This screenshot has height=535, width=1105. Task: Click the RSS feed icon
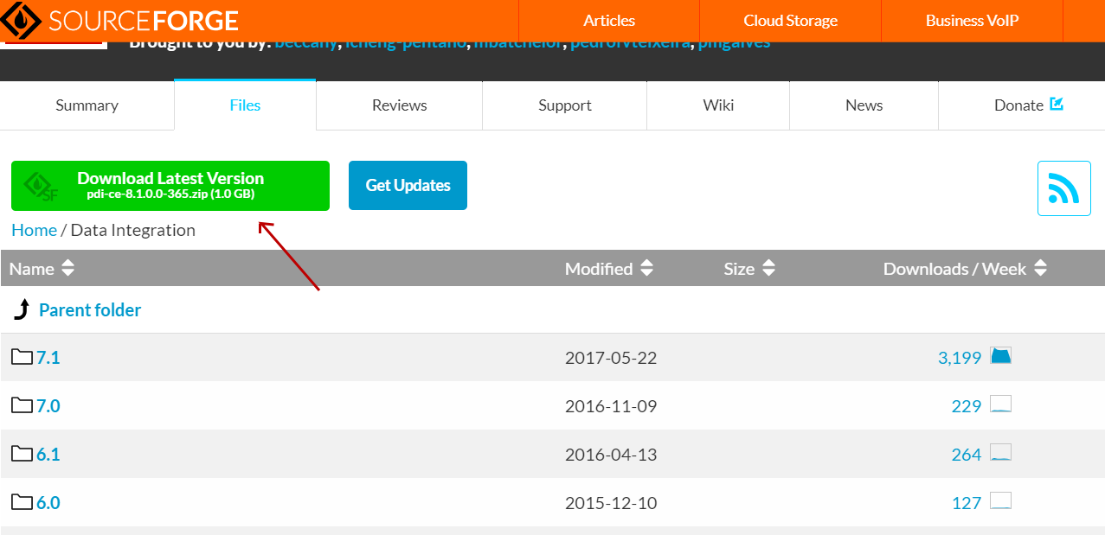click(x=1063, y=188)
